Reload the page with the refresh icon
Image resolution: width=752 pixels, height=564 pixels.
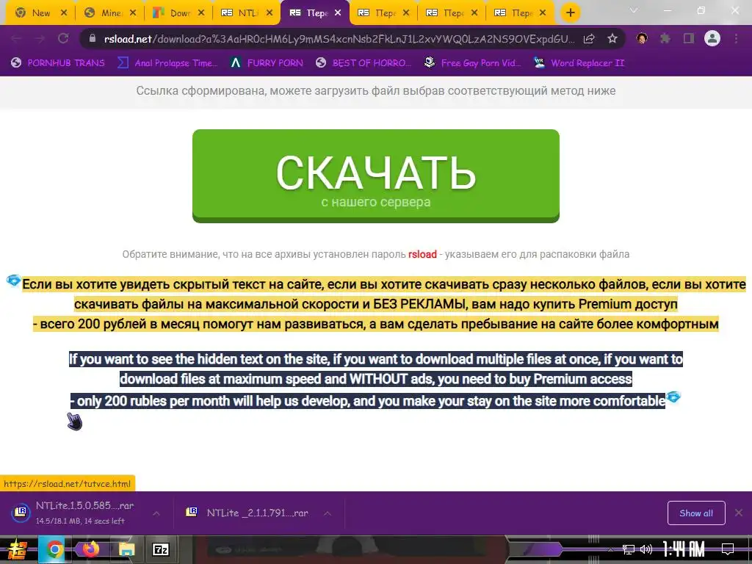point(63,39)
